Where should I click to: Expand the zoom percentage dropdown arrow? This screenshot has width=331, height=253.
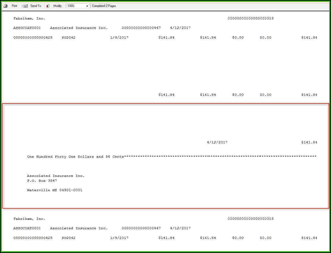click(x=87, y=6)
